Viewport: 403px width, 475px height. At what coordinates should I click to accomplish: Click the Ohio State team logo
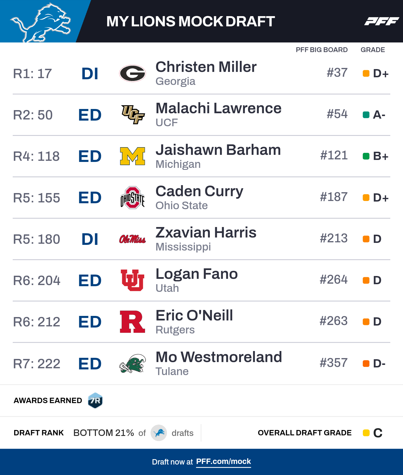click(x=132, y=198)
